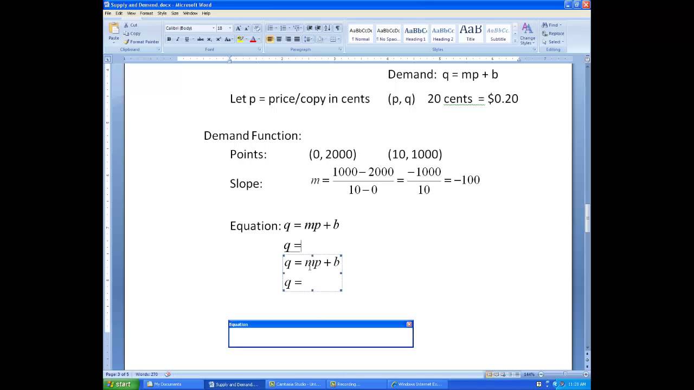Close the Equation toolbar window

pyautogui.click(x=409, y=324)
